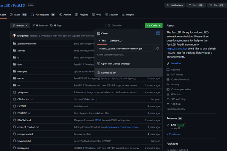Open the ci folder
Viewport: 227px width, 151px height.
tap(18, 57)
